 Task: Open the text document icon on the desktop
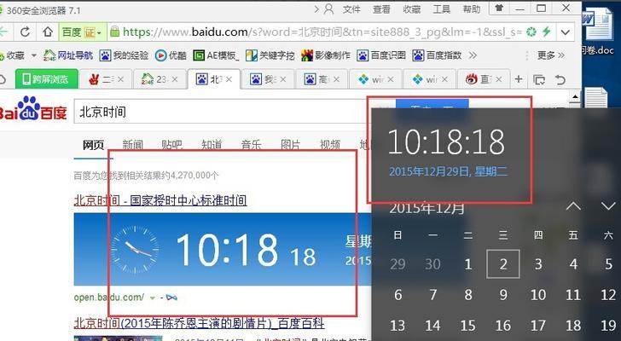[x=595, y=97]
